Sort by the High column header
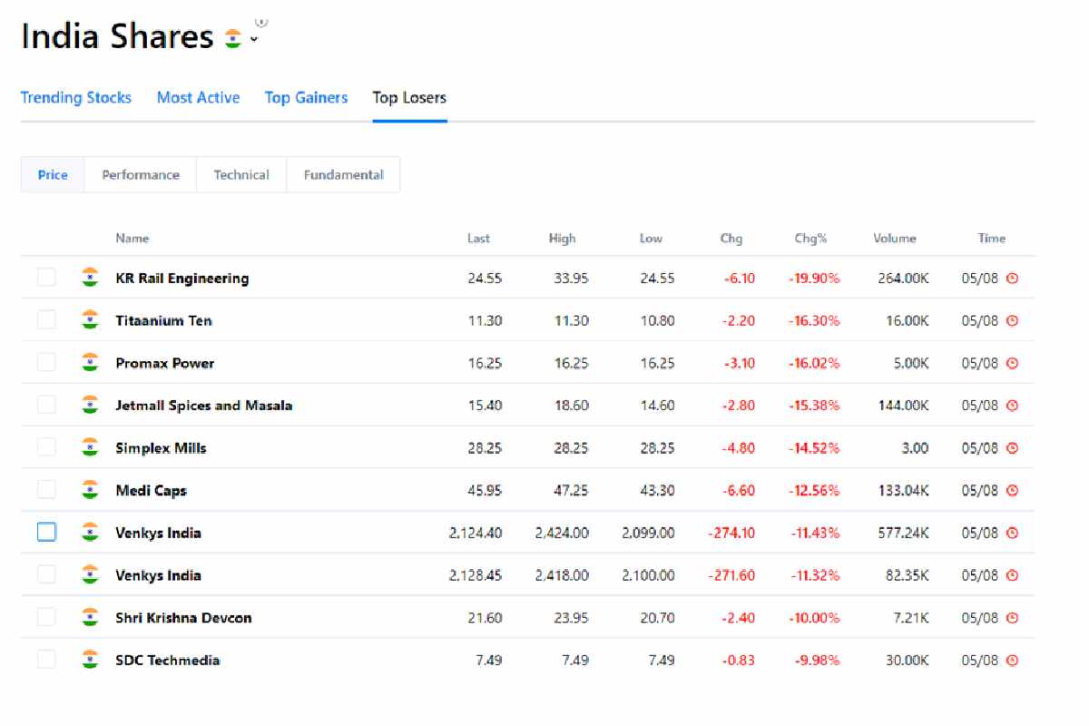1089x726 pixels. (562, 239)
